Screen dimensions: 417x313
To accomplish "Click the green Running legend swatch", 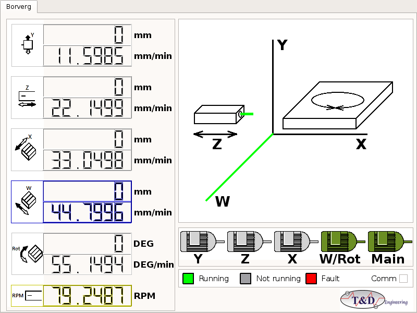I will tap(188, 279).
